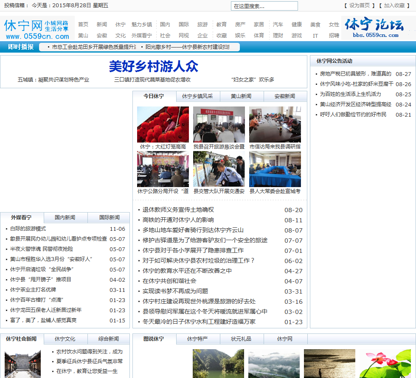Open 白际的旅游模式 article

[28, 229]
